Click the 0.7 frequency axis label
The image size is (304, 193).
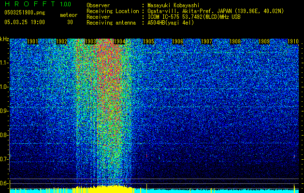4,159
